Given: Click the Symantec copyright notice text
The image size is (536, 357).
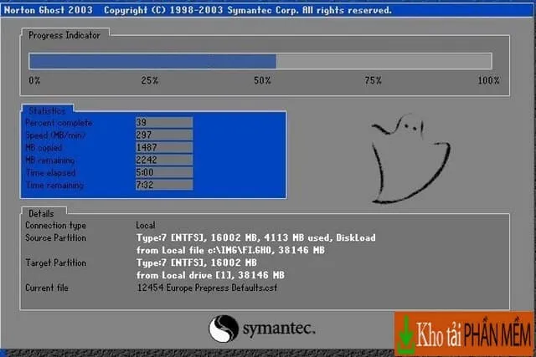Looking at the screenshot, I should (x=248, y=10).
